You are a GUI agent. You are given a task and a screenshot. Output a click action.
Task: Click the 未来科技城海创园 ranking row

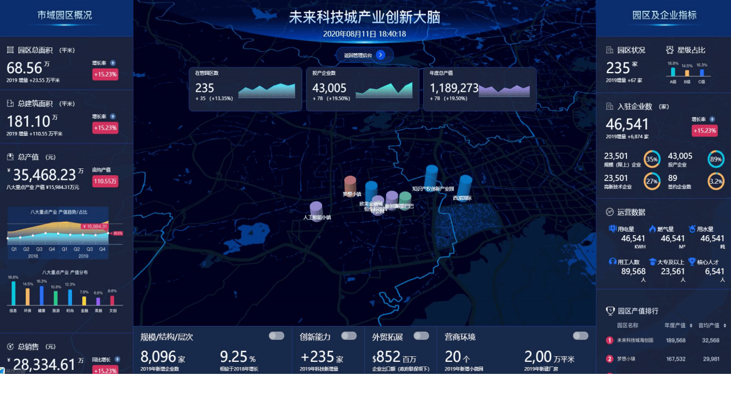[664, 340]
